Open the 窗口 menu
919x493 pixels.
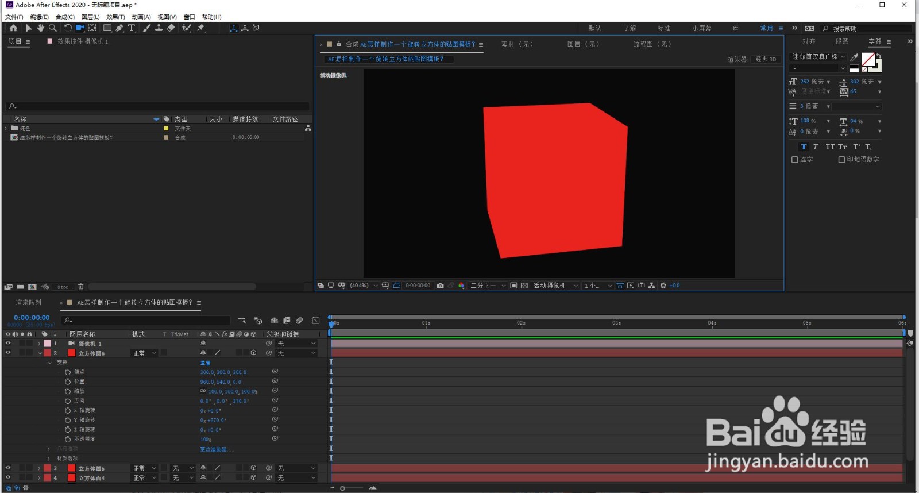tap(190, 17)
